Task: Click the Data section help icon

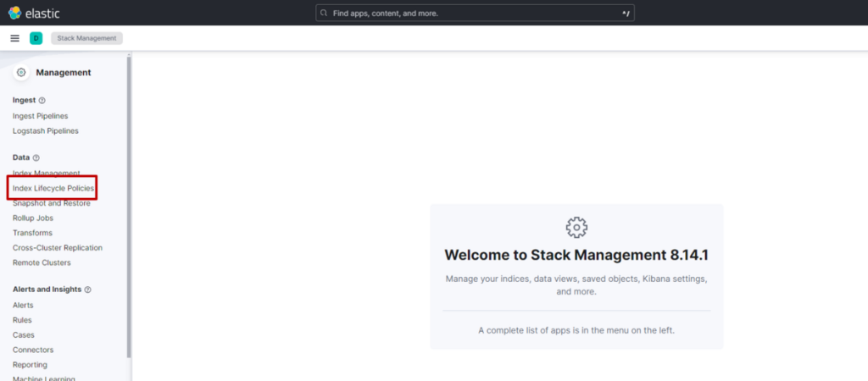Action: 36,158
